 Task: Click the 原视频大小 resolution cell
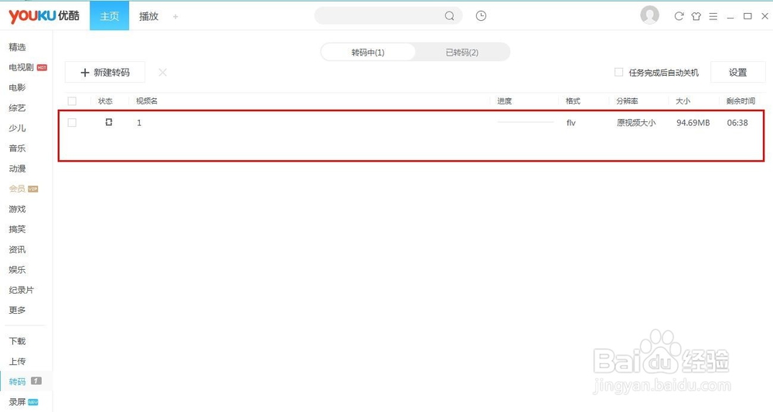pyautogui.click(x=636, y=123)
